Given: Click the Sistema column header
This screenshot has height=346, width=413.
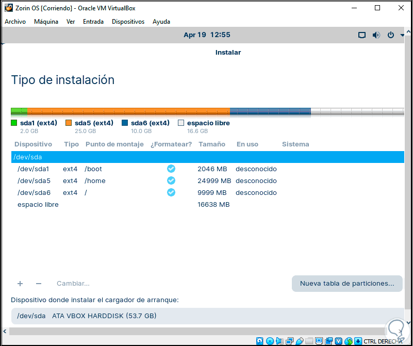Looking at the screenshot, I should (x=295, y=144).
